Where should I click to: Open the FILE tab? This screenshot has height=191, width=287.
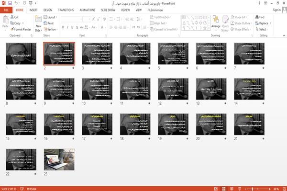pos(6,10)
